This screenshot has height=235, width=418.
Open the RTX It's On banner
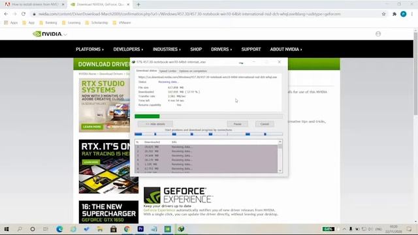click(x=108, y=166)
